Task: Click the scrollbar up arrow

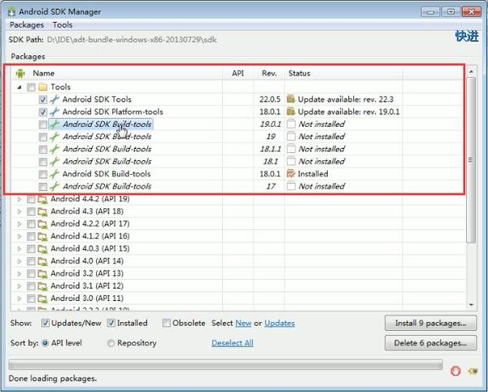Action: tap(471, 72)
